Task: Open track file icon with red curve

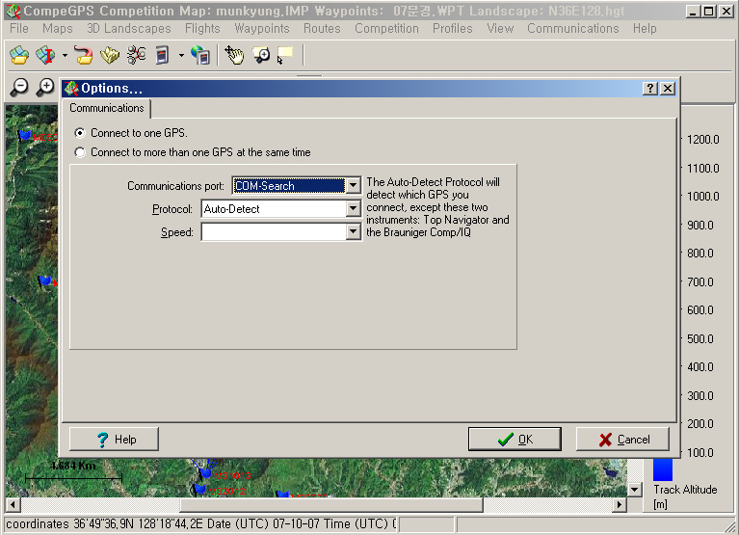Action: pyautogui.click(x=84, y=55)
